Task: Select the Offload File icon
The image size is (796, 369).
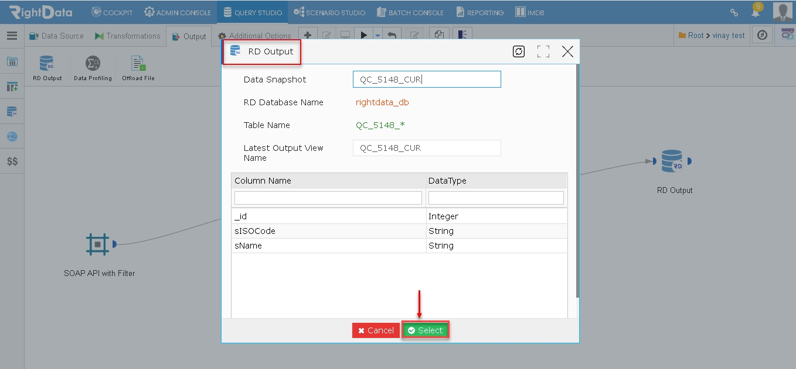Action: [138, 63]
